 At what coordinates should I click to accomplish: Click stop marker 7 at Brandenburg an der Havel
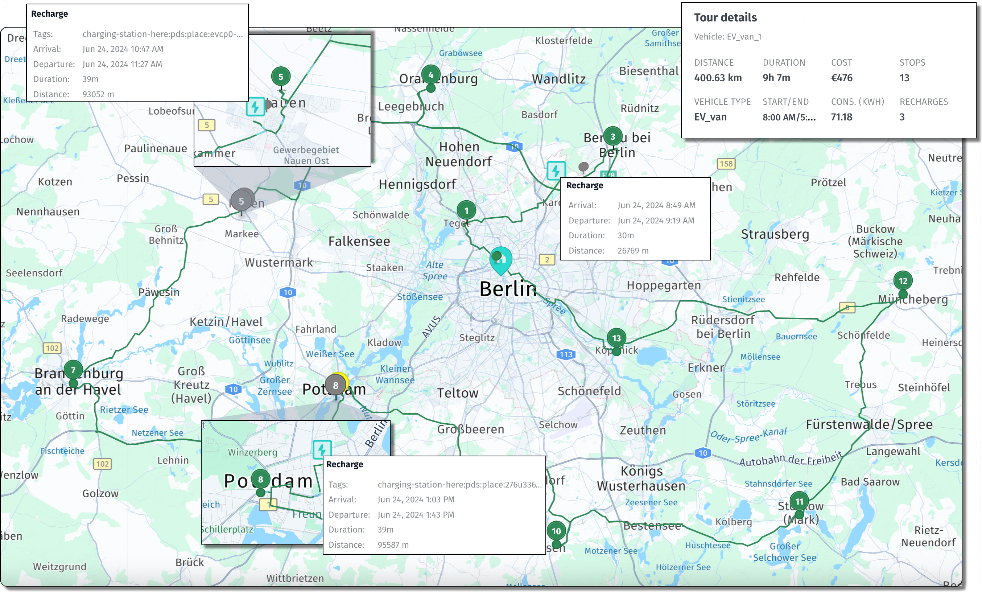[x=73, y=370]
